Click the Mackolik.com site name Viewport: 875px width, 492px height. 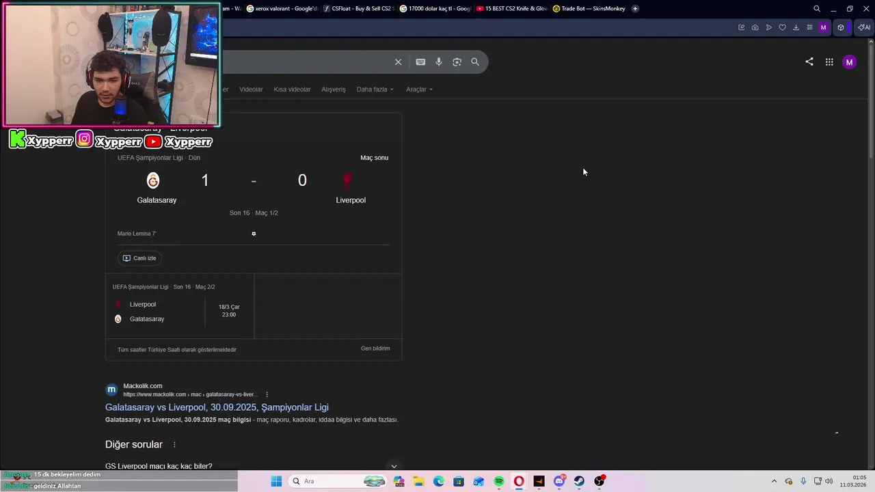142,386
